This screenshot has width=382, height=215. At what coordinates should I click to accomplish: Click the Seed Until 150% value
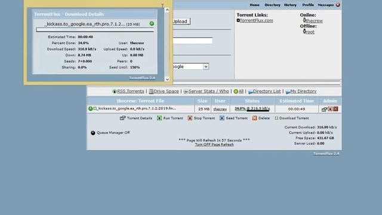pos(135,67)
